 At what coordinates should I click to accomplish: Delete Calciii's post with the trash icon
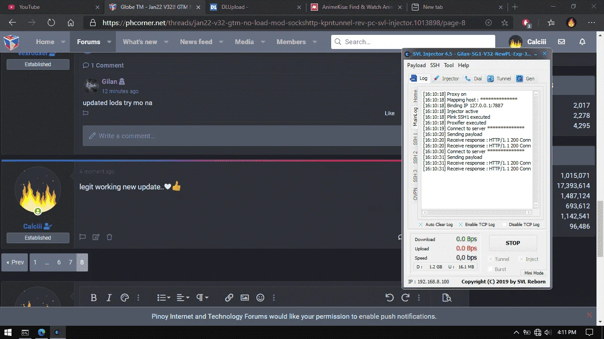[110, 237]
